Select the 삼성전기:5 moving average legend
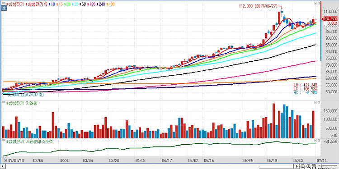Viewport: 339px width, 169px height. (x=37, y=4)
